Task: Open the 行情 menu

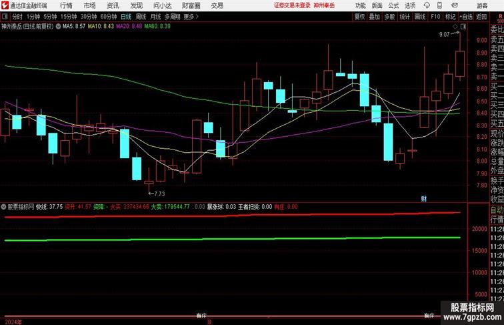Action: pyautogui.click(x=66, y=5)
